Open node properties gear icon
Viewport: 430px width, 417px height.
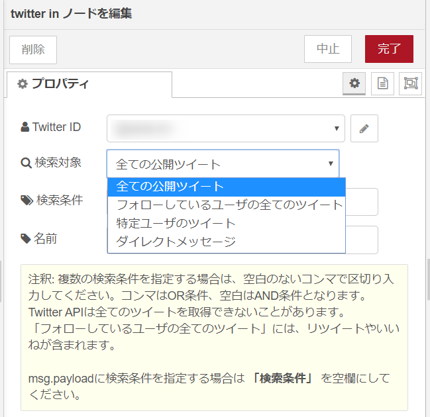[x=354, y=83]
